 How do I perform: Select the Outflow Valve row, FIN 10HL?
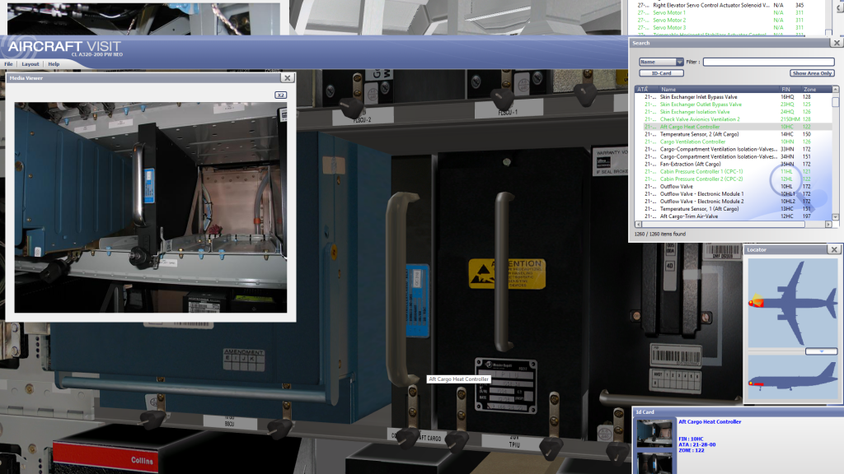point(733,187)
